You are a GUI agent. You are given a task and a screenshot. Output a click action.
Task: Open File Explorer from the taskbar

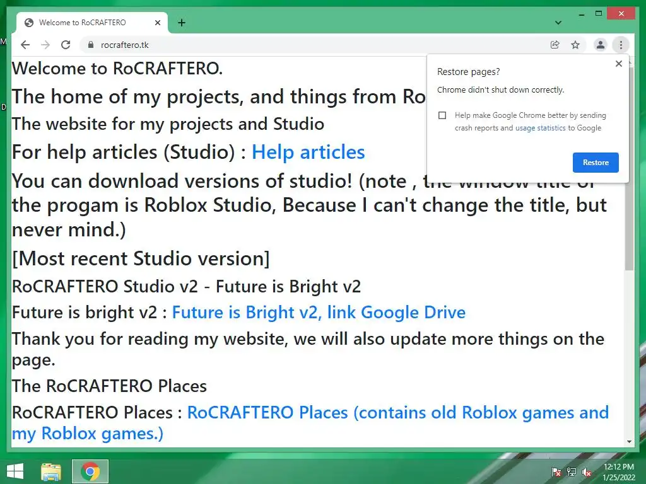[x=51, y=471]
